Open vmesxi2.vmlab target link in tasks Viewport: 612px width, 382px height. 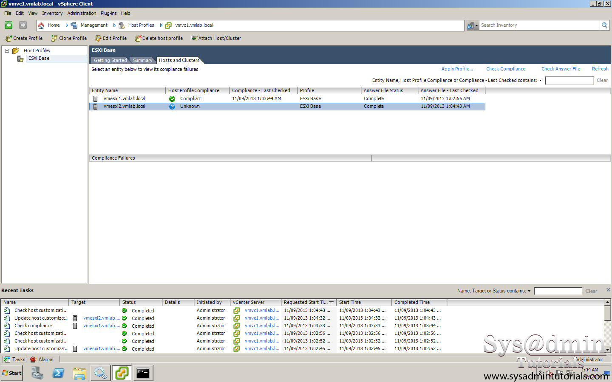(102, 318)
